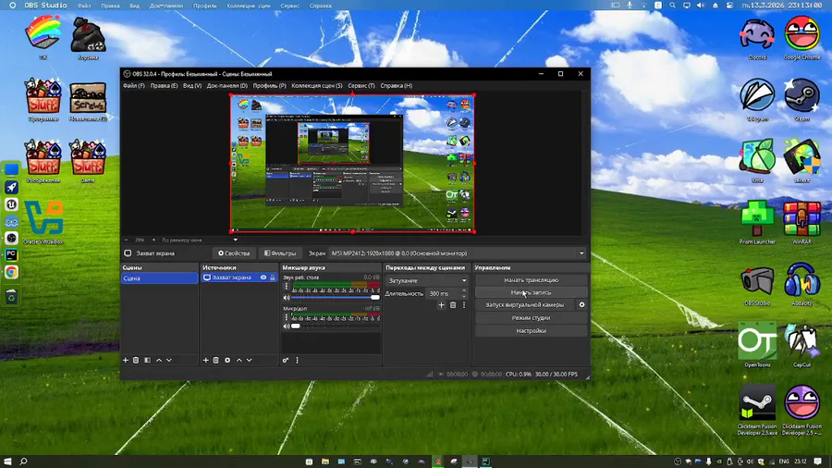The width and height of the screenshot is (832, 468).
Task: Open virtual camera settings gear
Action: coord(582,305)
